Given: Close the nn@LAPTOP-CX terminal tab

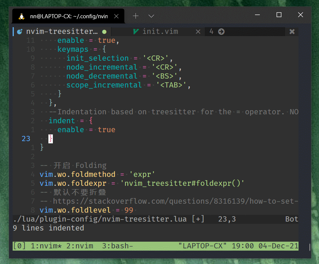Looking at the screenshot, I should tap(116, 16).
